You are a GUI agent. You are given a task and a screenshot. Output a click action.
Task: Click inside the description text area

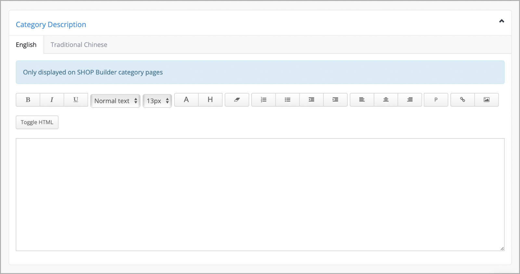[x=260, y=194]
